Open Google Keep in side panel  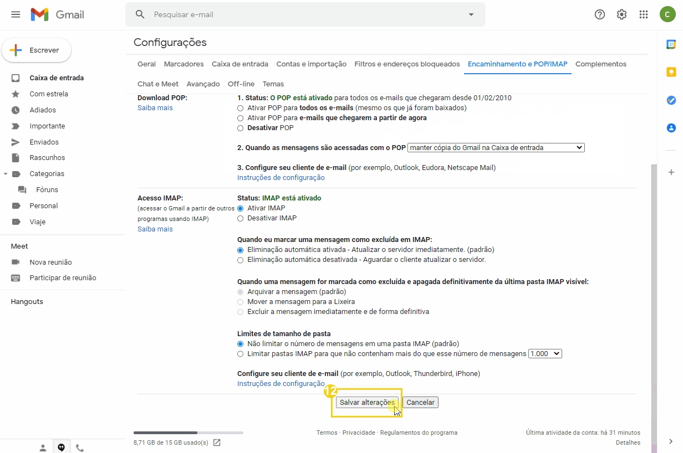[671, 73]
